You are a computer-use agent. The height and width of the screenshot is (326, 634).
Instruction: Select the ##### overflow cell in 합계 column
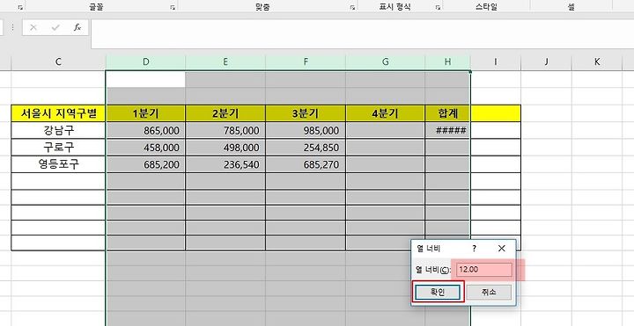(x=447, y=130)
